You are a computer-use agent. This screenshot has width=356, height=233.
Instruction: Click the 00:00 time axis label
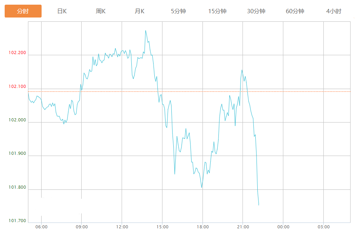283,227
